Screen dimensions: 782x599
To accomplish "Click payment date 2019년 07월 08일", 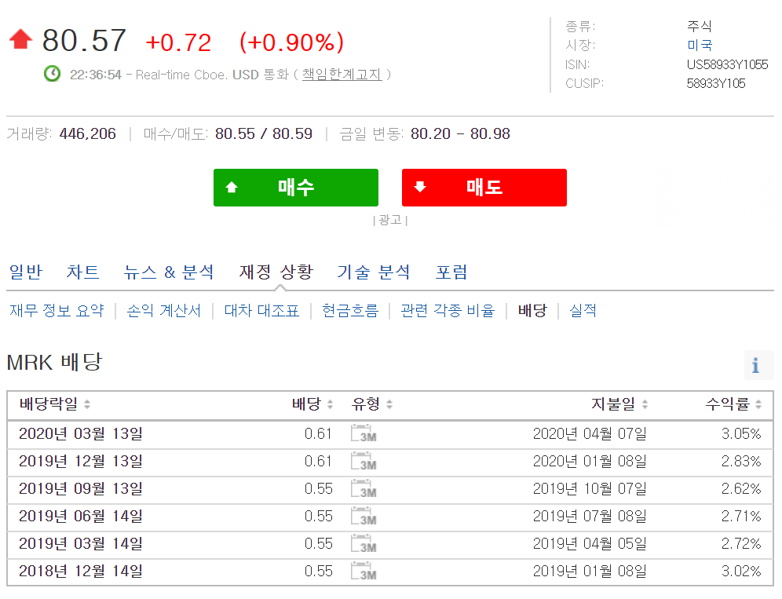I will pyautogui.click(x=590, y=516).
